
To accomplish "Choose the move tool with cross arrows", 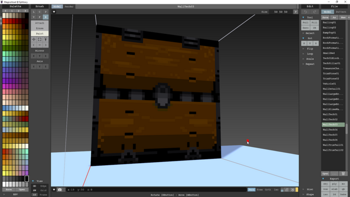I will pos(34,39).
